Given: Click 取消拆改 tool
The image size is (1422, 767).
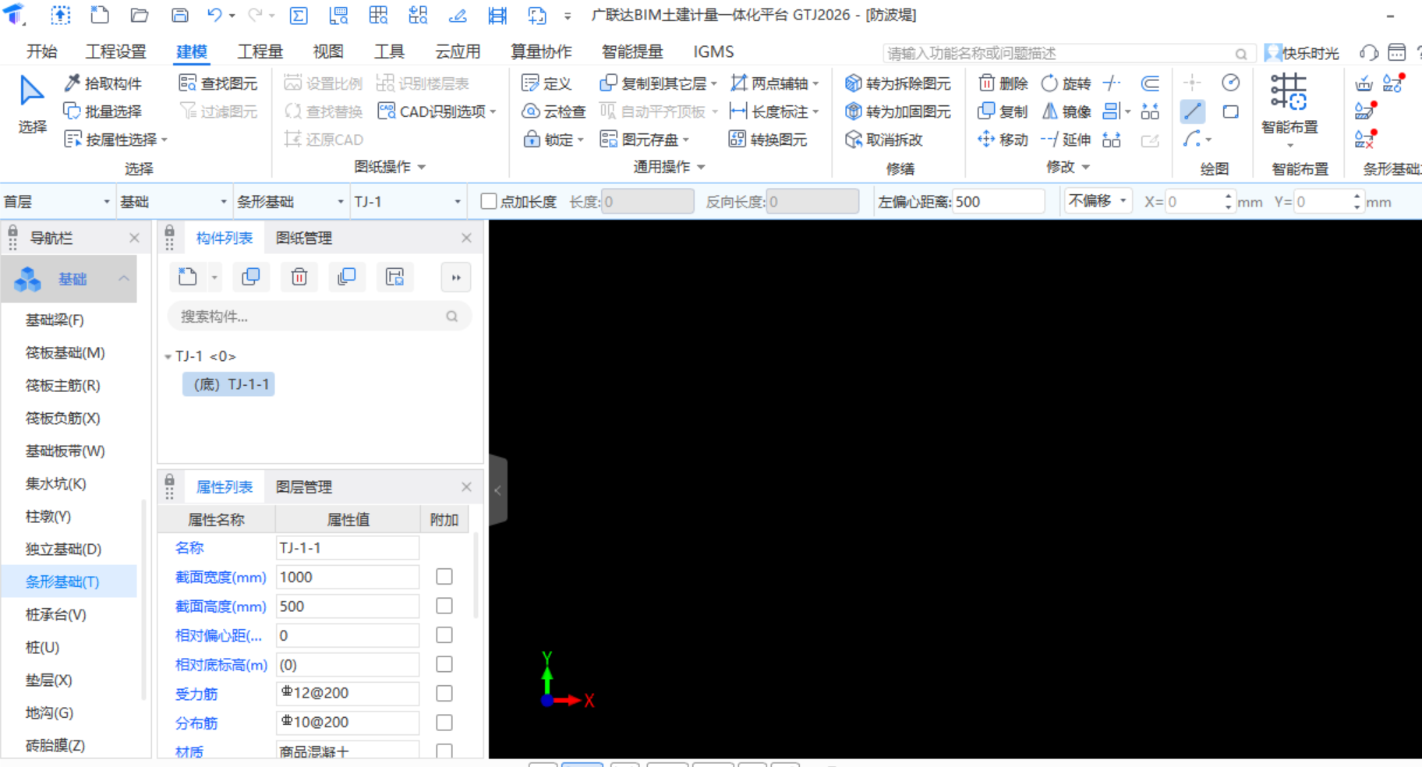Looking at the screenshot, I should 884,140.
